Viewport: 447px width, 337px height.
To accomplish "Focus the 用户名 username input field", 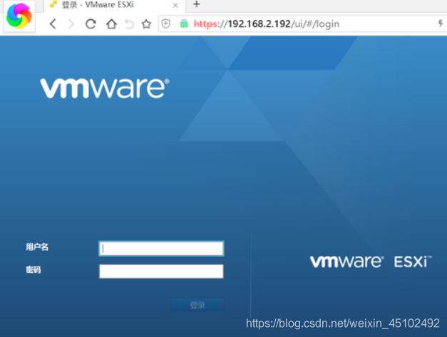I will click(161, 249).
